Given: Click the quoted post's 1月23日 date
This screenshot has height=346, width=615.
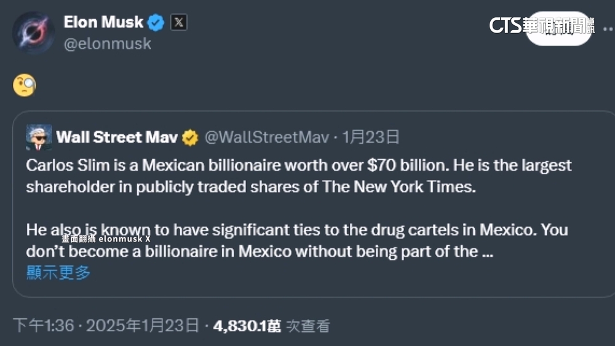Looking at the screenshot, I should [371, 138].
